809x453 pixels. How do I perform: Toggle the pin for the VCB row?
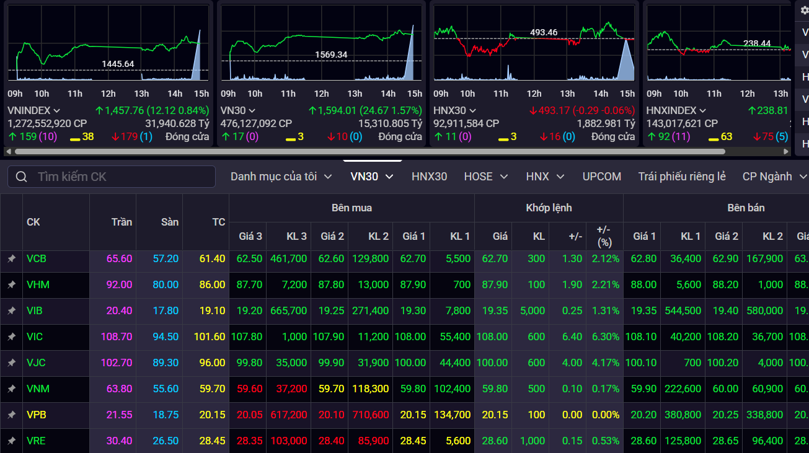(x=11, y=258)
